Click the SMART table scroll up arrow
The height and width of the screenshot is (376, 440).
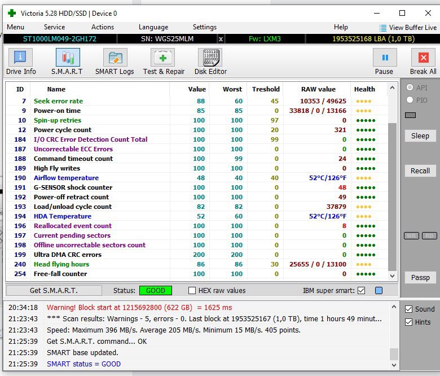(392, 88)
